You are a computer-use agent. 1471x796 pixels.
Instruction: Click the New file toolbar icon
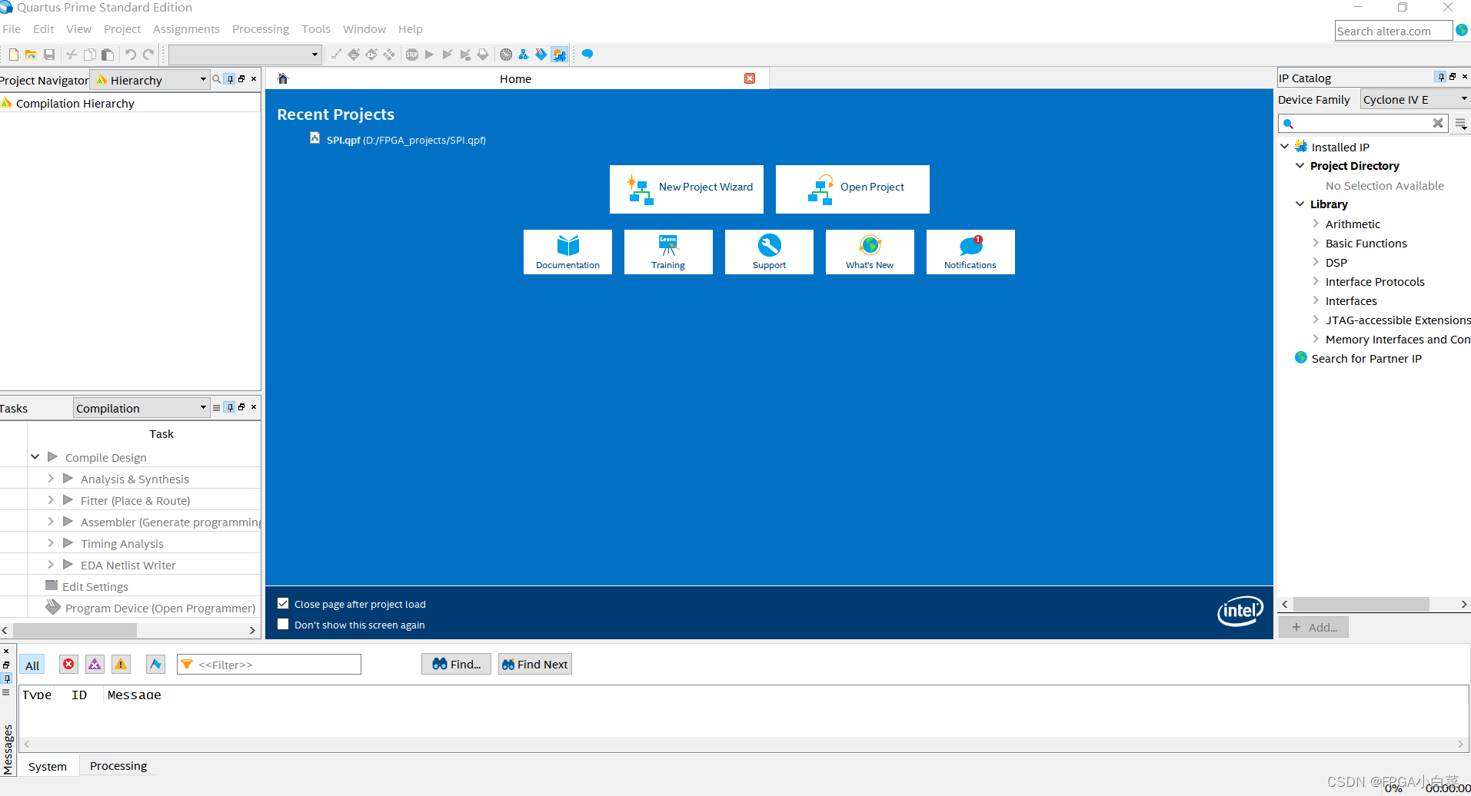click(x=14, y=55)
